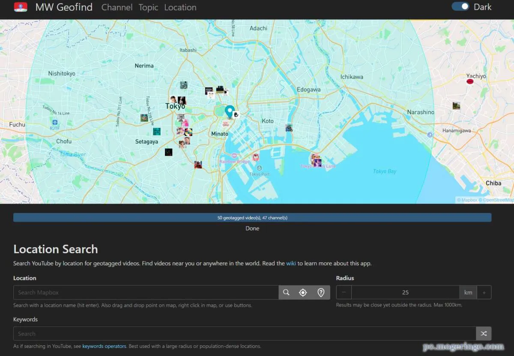Image resolution: width=514 pixels, height=356 pixels.
Task: Open the MW Geofind home link
Action: tap(64, 7)
